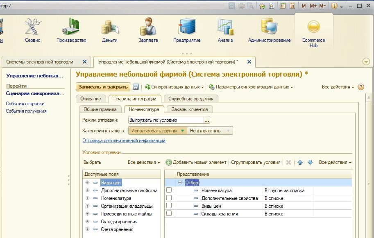The width and height of the screenshot is (374, 238).
Task: Switch to the Заказы клиентов tab
Action: [189, 109]
